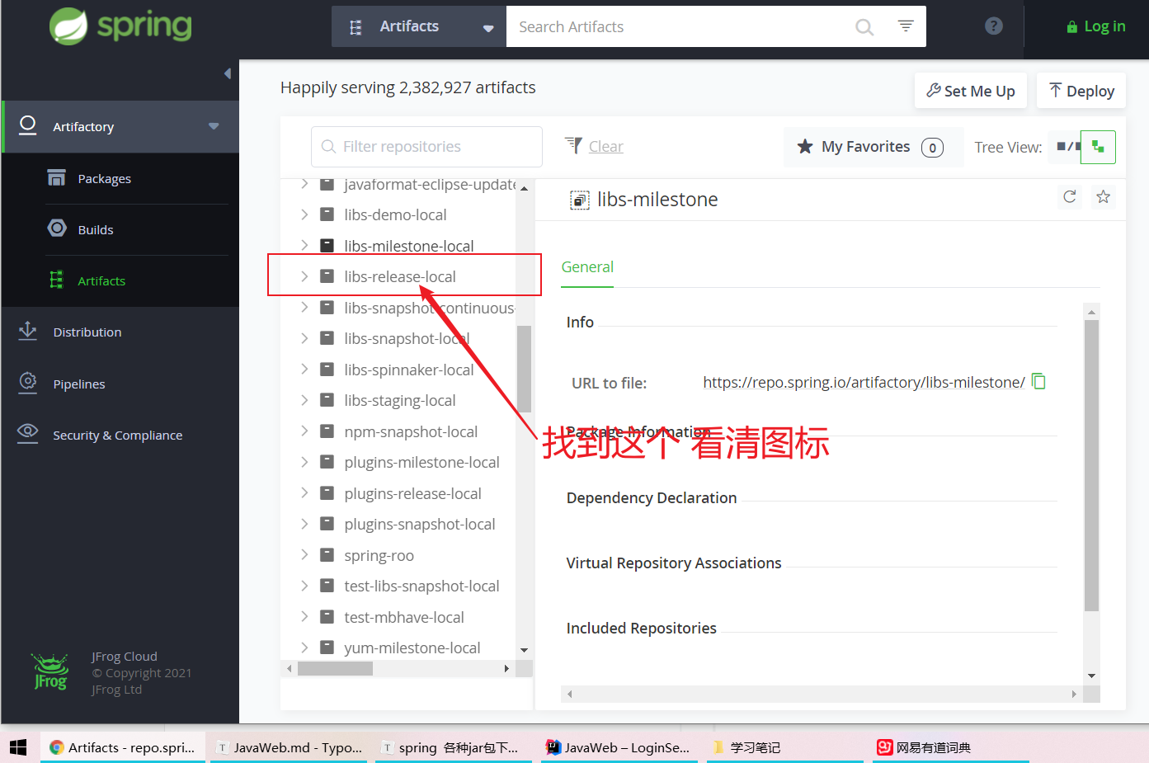Click the Deploy button
This screenshot has width=1149, height=763.
tap(1081, 90)
